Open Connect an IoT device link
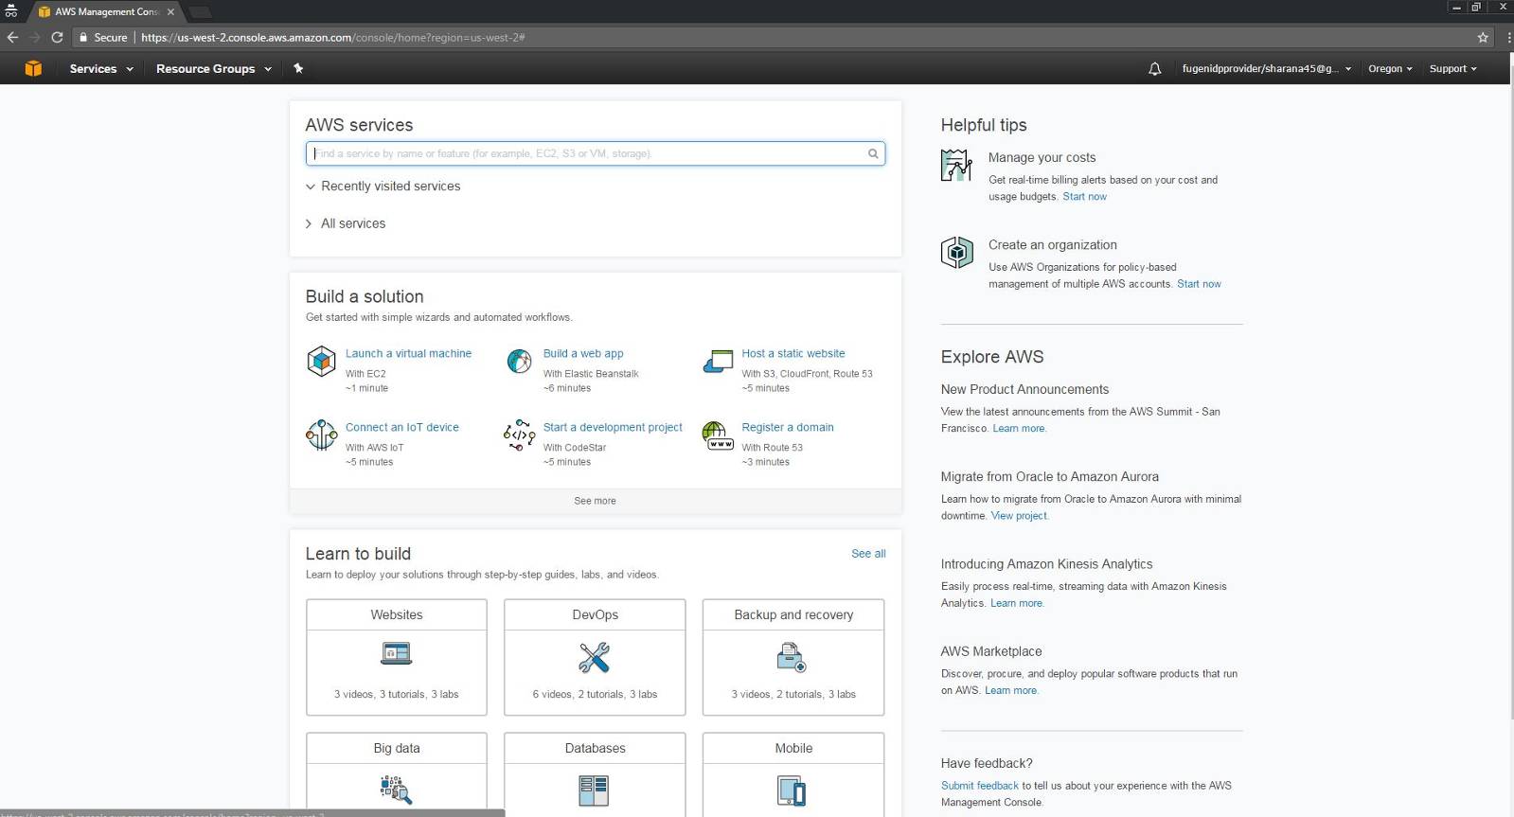Screen dimensions: 1514x817 pos(401,427)
